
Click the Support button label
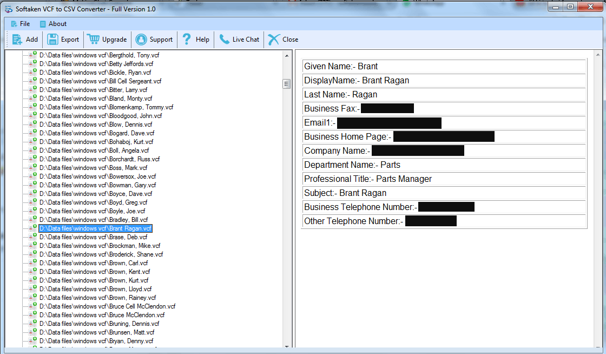coord(161,40)
